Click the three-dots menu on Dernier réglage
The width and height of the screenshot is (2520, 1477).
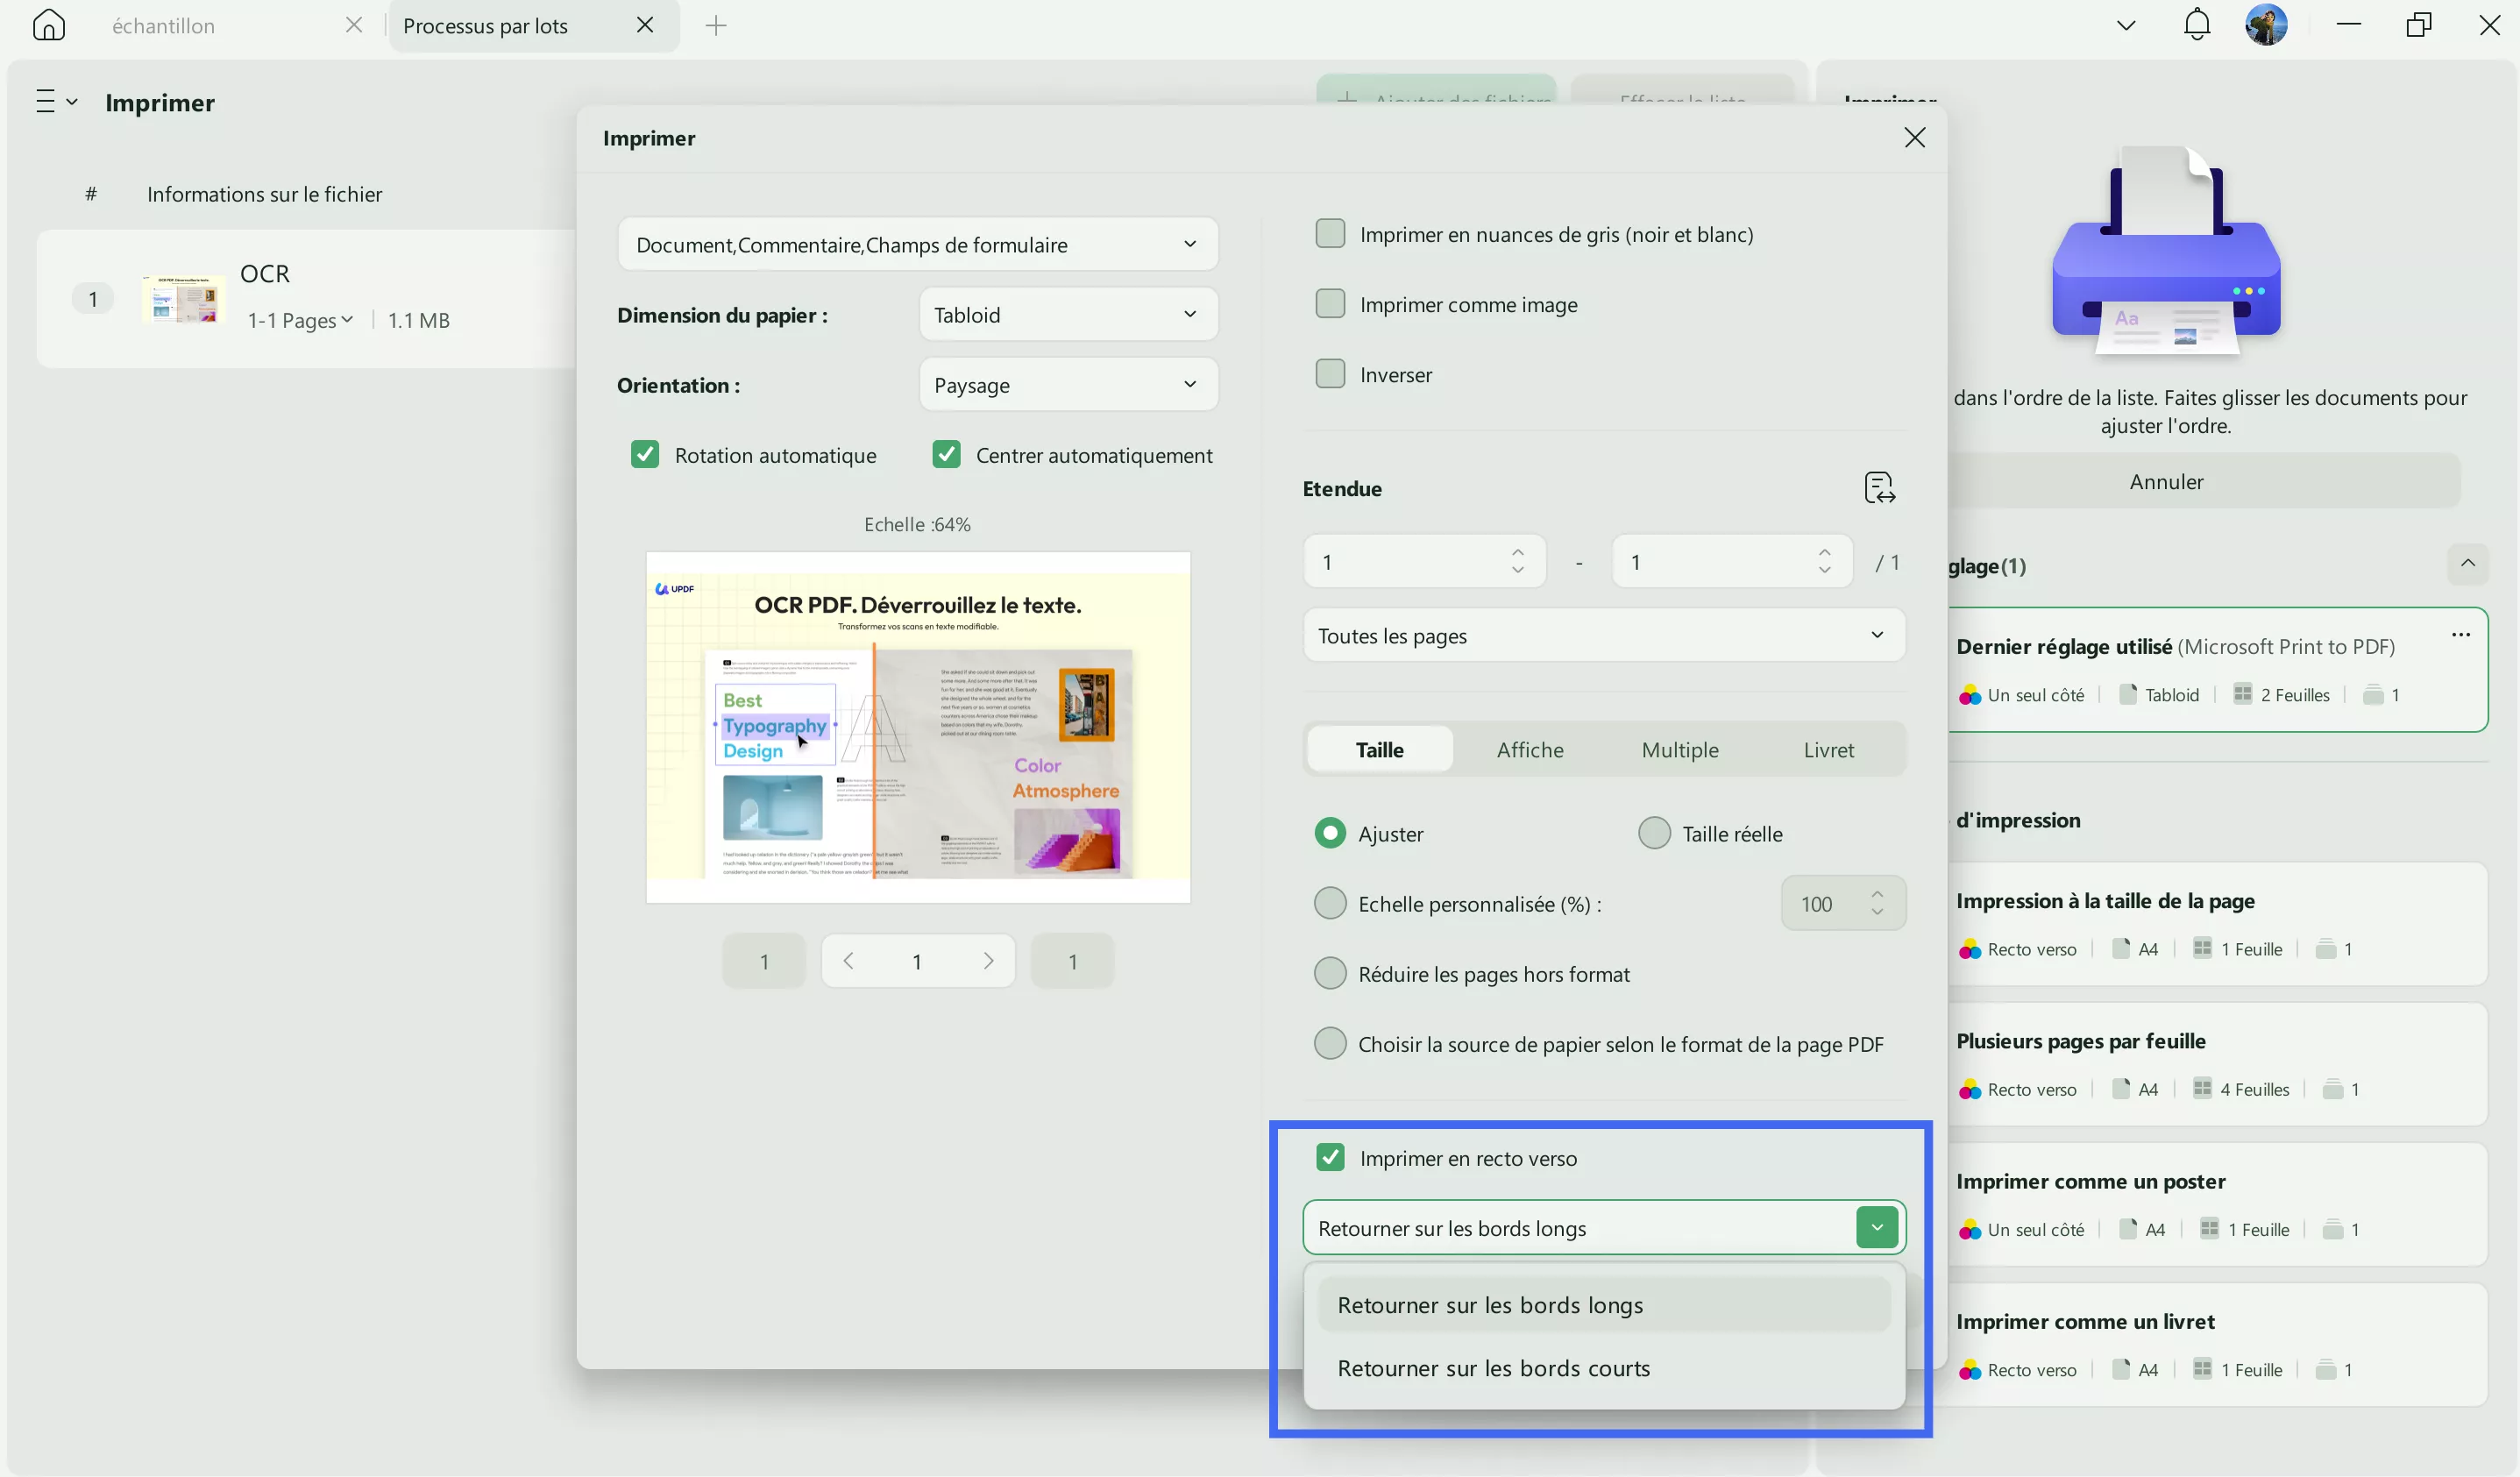pos(2460,635)
